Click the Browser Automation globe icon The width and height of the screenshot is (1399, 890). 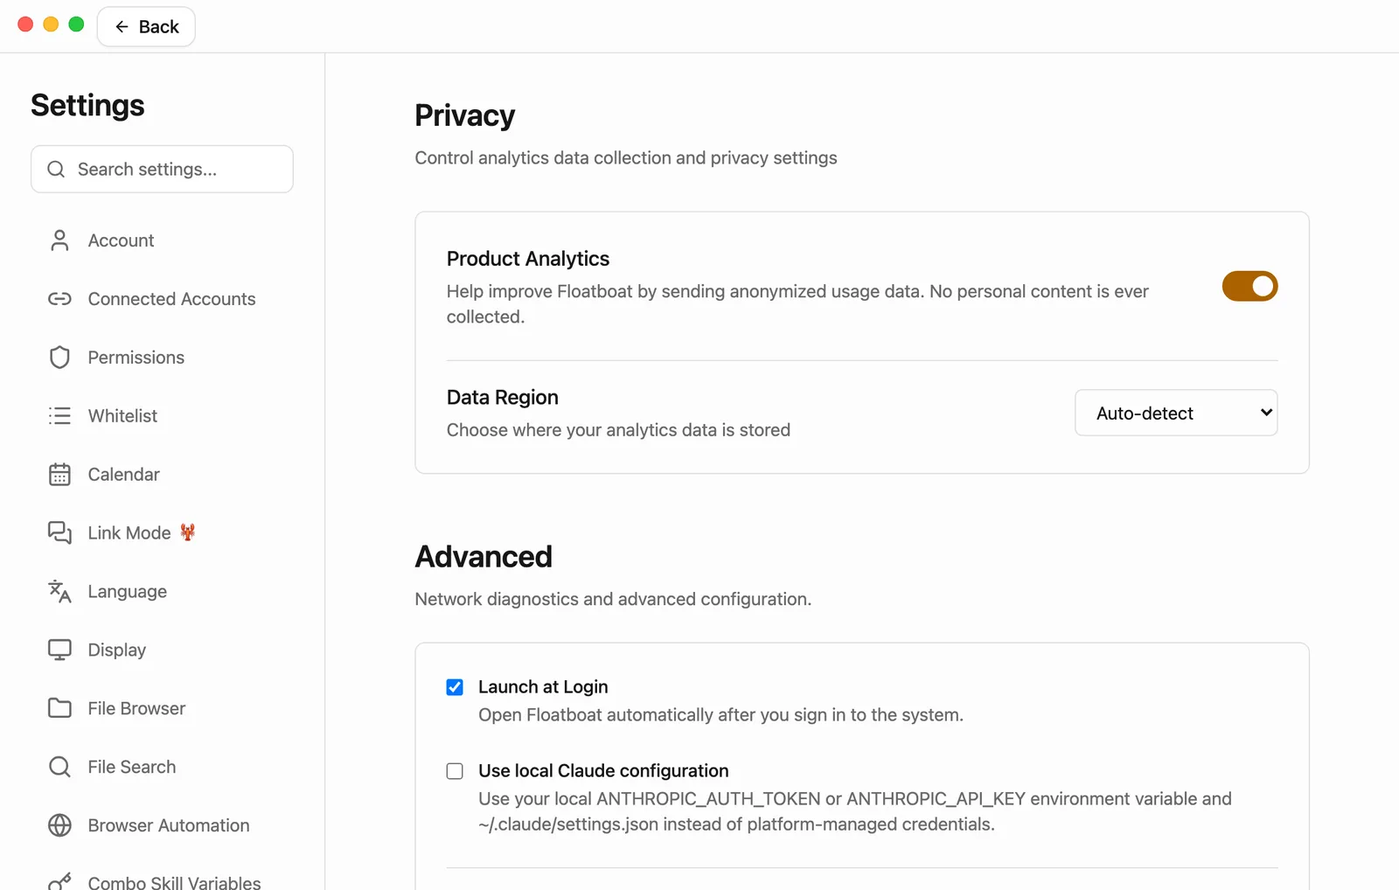(x=59, y=825)
